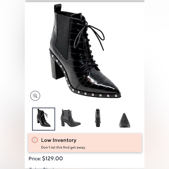Click the Low Inventory heading
This screenshot has width=169, height=169.
[x=59, y=140]
